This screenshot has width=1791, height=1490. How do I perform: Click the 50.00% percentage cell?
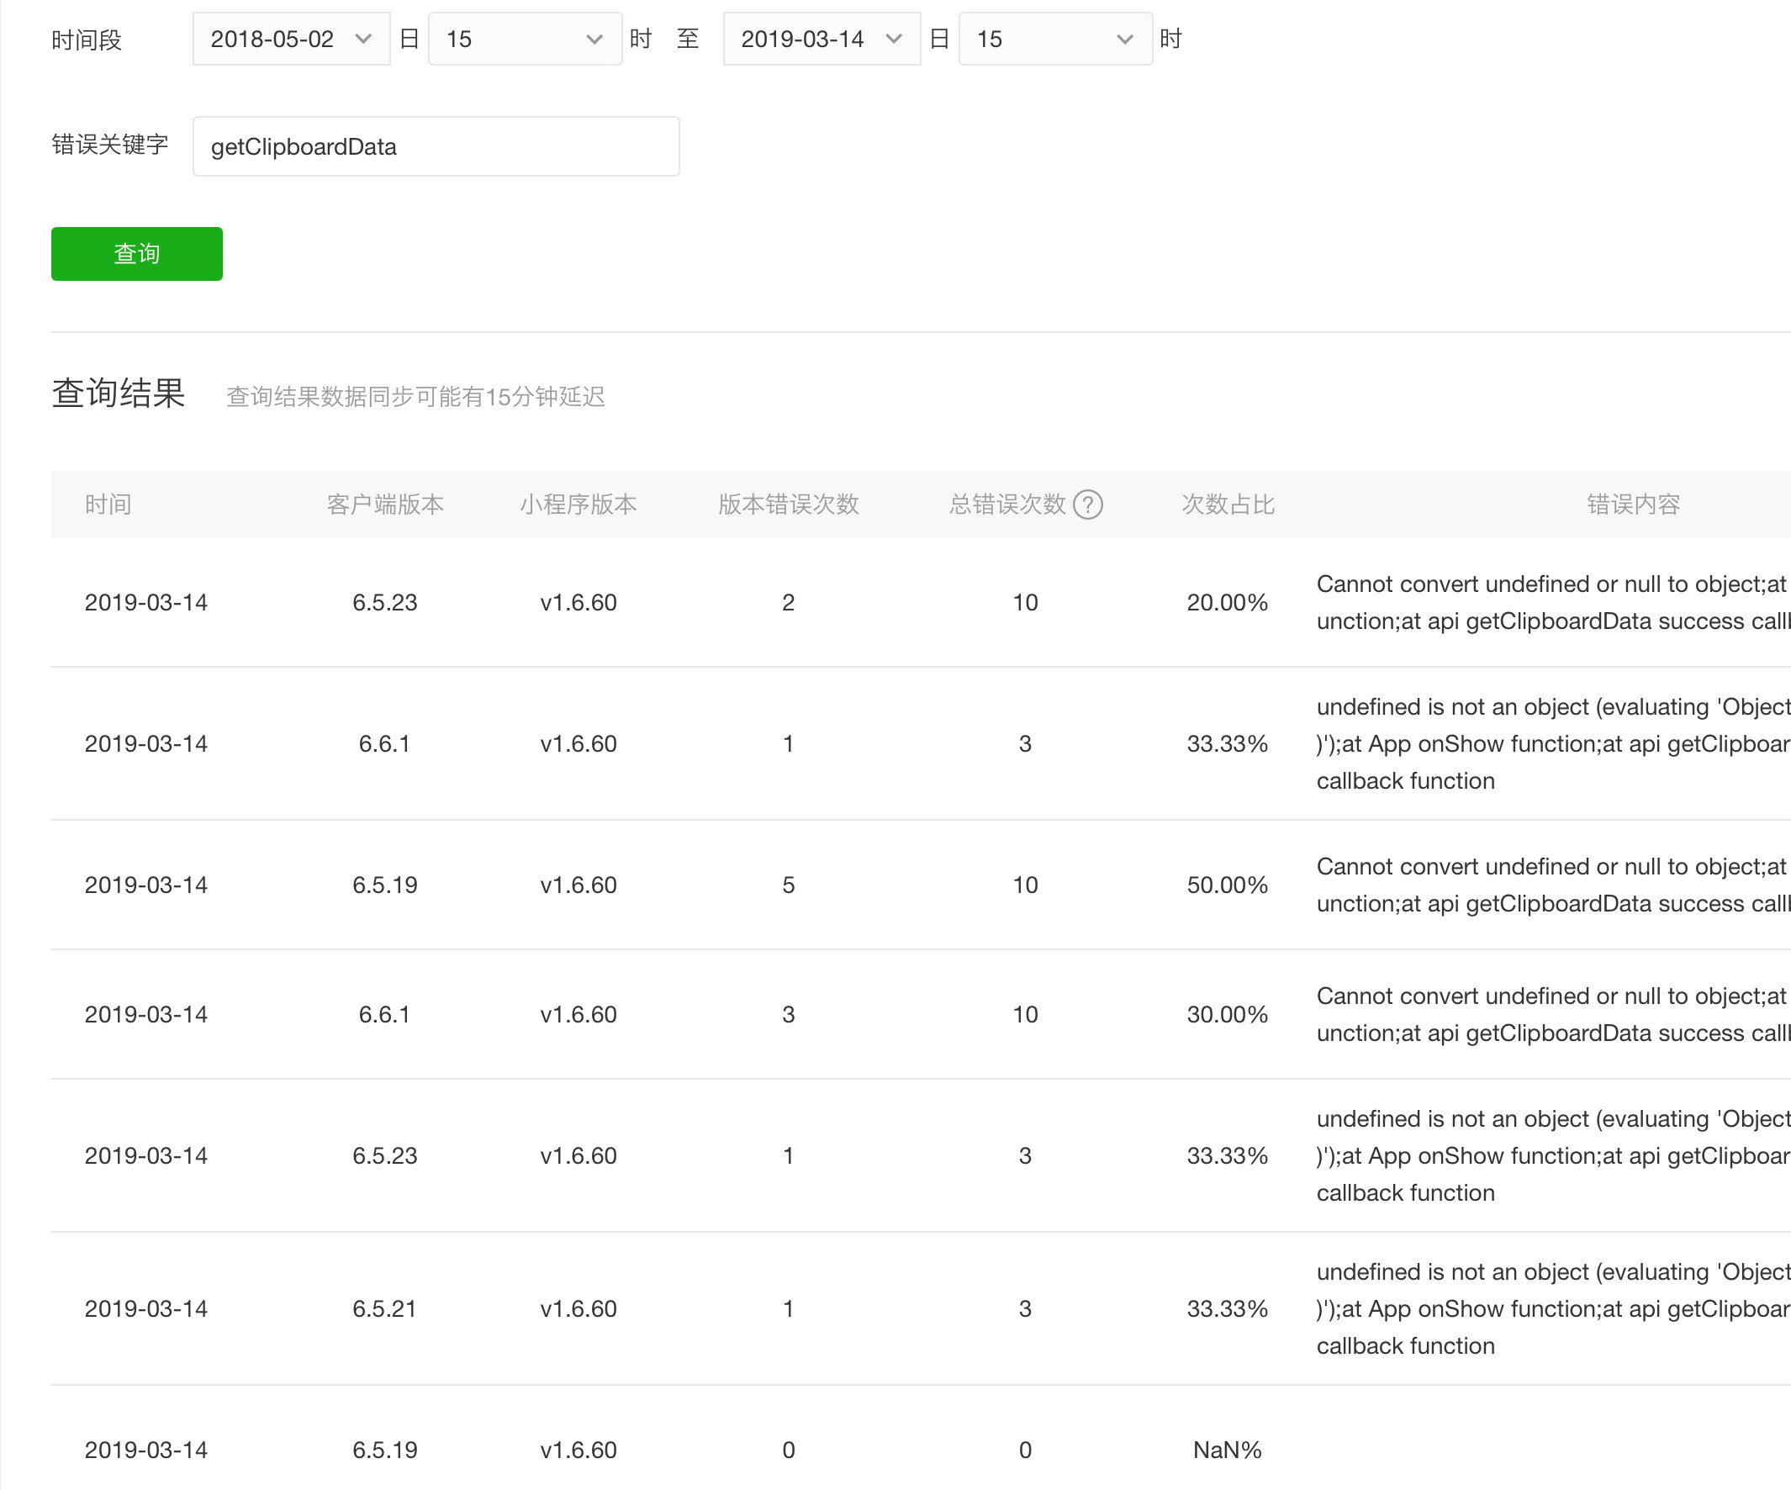pyautogui.click(x=1227, y=885)
